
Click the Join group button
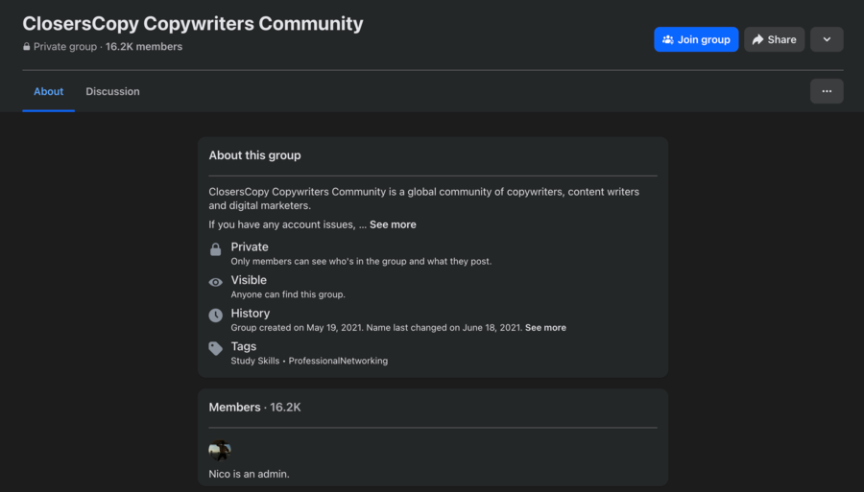696,39
